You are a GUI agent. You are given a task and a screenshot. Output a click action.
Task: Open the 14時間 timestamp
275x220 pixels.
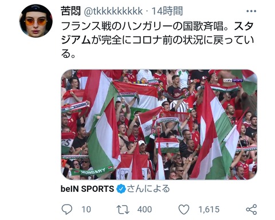pos(167,11)
